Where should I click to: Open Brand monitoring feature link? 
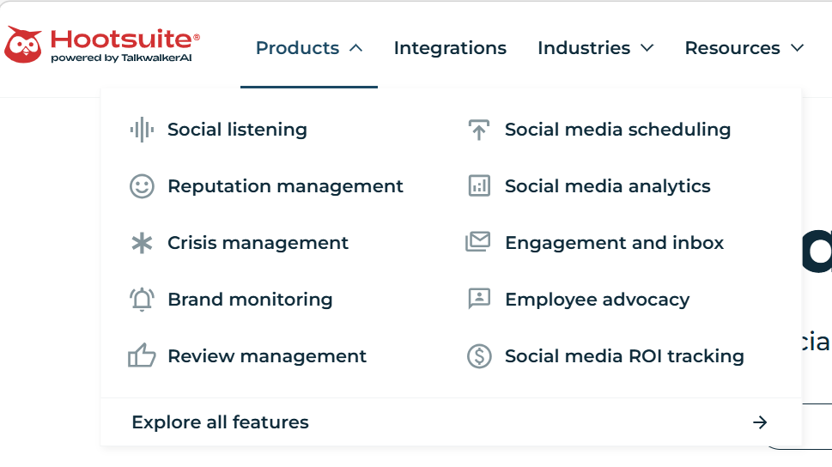point(250,300)
